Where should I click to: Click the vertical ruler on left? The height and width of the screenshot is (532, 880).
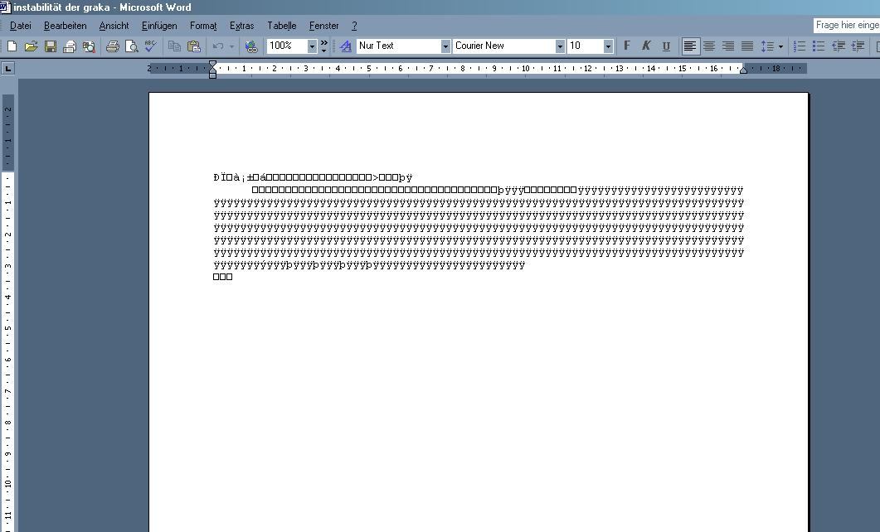pos(7,312)
